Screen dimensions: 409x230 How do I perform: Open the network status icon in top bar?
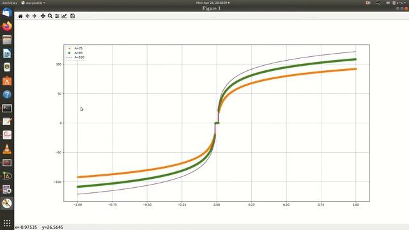tap(378, 3)
